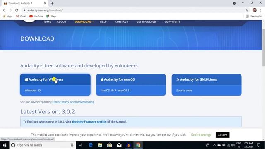Image resolution: width=265 pixels, height=149 pixels.
Task: Show hidden system tray icons
Action: tap(214, 145)
